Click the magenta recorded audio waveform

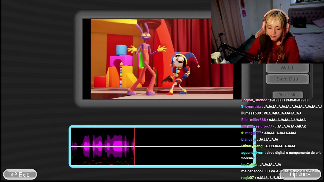tap(103, 146)
